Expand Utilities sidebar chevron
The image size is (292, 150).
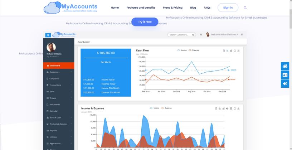click(71, 137)
